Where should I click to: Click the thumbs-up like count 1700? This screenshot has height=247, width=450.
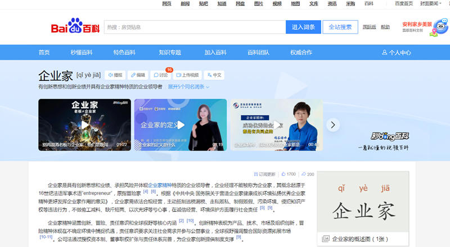289,174
